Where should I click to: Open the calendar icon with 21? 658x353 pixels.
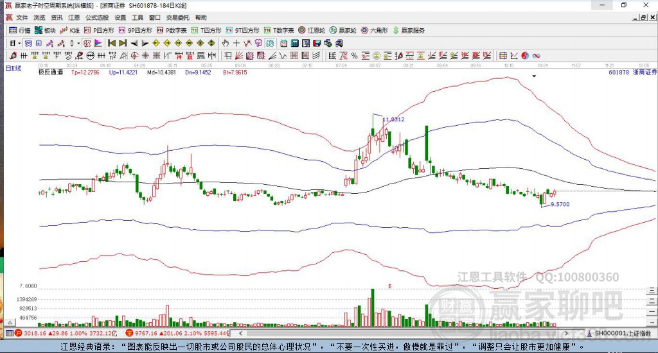[x=283, y=43]
